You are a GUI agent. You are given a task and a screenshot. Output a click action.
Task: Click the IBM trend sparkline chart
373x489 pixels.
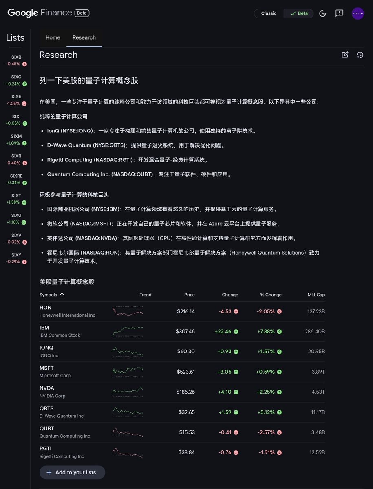[128, 331]
